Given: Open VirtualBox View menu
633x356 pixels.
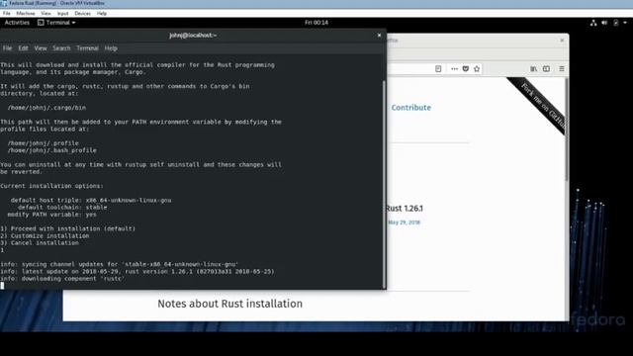Looking at the screenshot, I should [46, 13].
